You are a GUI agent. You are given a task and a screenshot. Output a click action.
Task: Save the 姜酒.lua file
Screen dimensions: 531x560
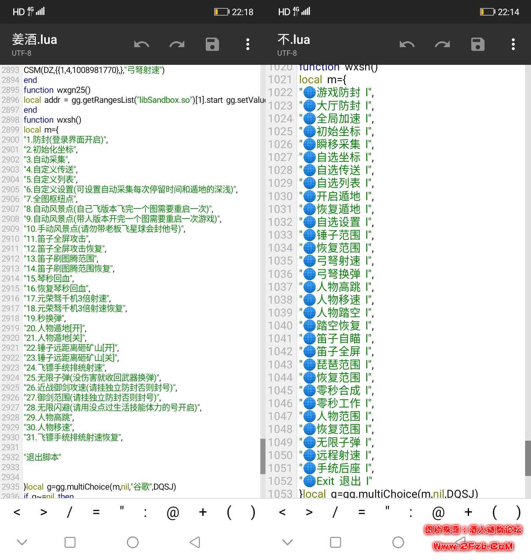[x=212, y=44]
